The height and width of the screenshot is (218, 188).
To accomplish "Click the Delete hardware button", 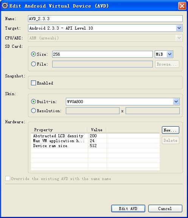I will click(171, 140).
